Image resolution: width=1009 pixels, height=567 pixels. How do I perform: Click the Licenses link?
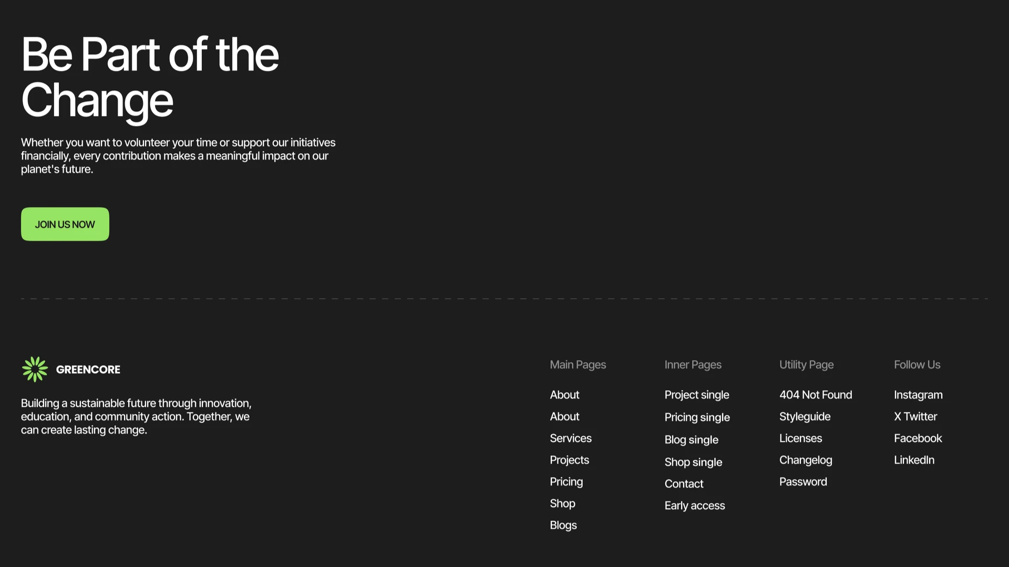(800, 438)
